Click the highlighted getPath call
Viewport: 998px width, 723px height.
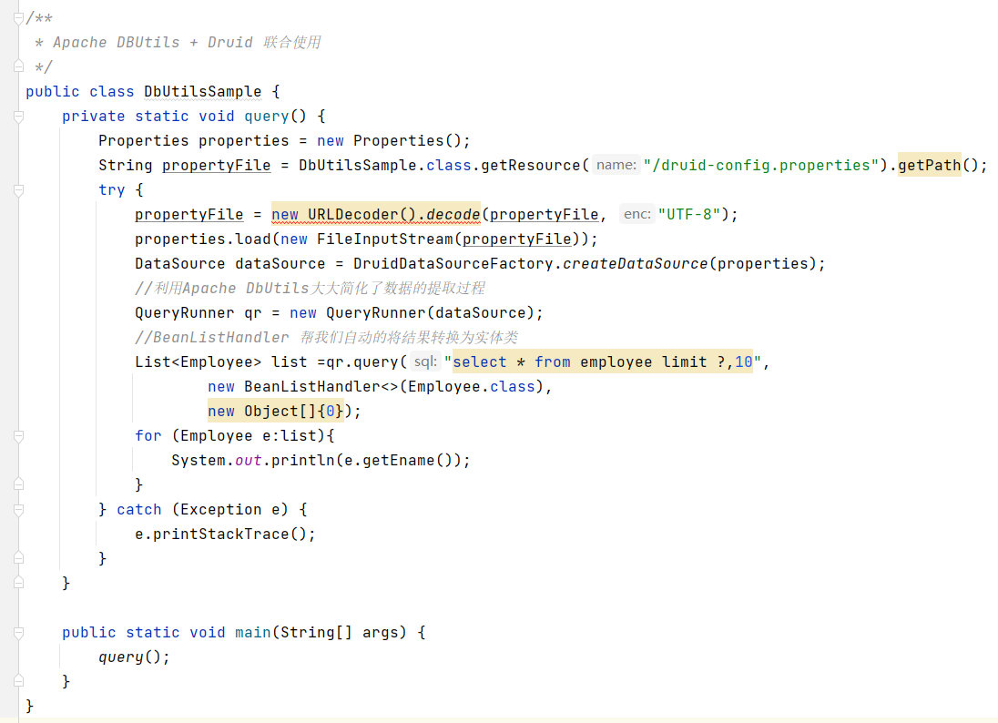pyautogui.click(x=929, y=166)
